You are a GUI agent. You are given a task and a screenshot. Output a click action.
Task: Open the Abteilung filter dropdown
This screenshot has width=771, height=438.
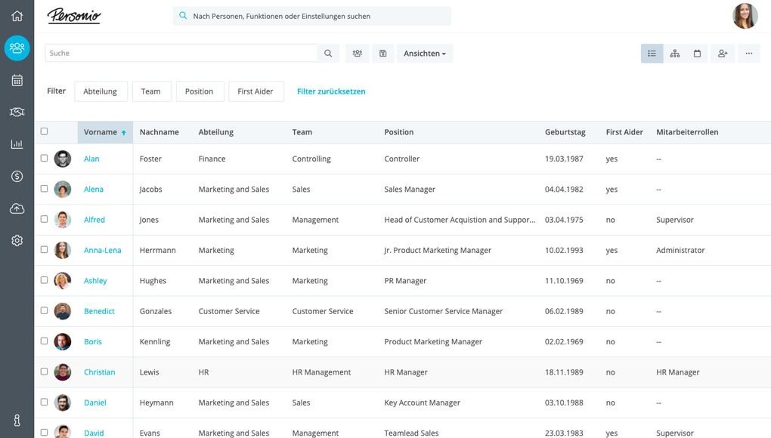coord(101,91)
